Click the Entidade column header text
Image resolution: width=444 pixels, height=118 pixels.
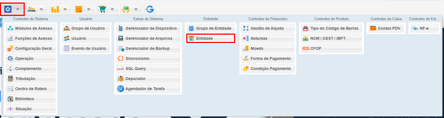coord(211,19)
